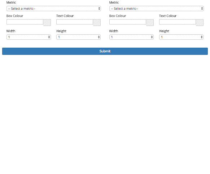Open the left panel's Height selector

(78, 37)
